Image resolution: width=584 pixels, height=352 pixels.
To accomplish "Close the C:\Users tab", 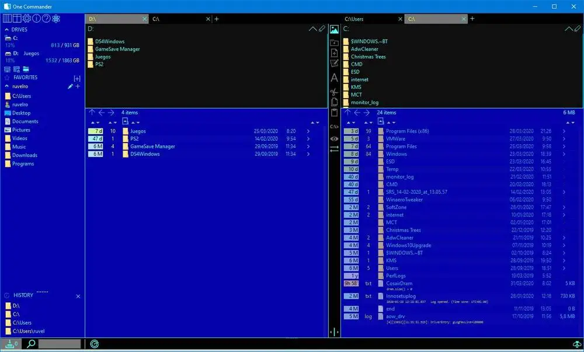I will pos(401,19).
